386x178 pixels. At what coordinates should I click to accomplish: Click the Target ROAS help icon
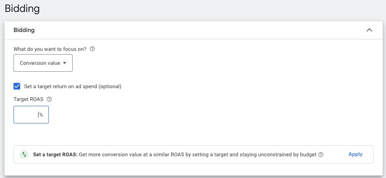click(49, 99)
